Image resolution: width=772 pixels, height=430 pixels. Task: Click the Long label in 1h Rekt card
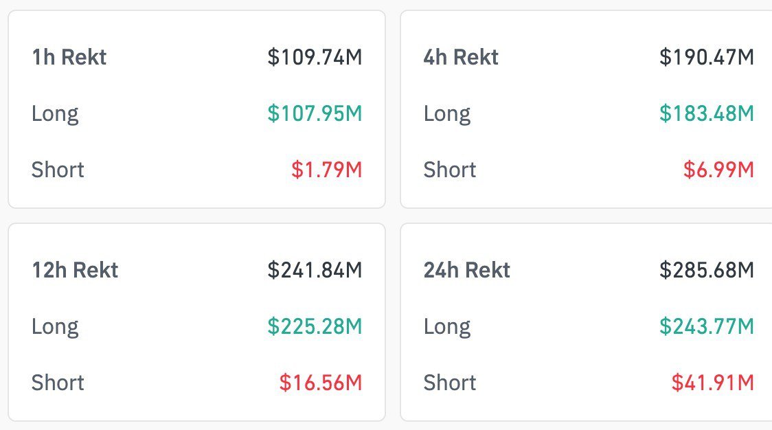click(55, 113)
